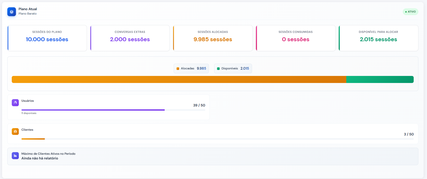Screen dimensions: 427x179
Task: Click the purple Usuários people icon
Action: click(15, 103)
